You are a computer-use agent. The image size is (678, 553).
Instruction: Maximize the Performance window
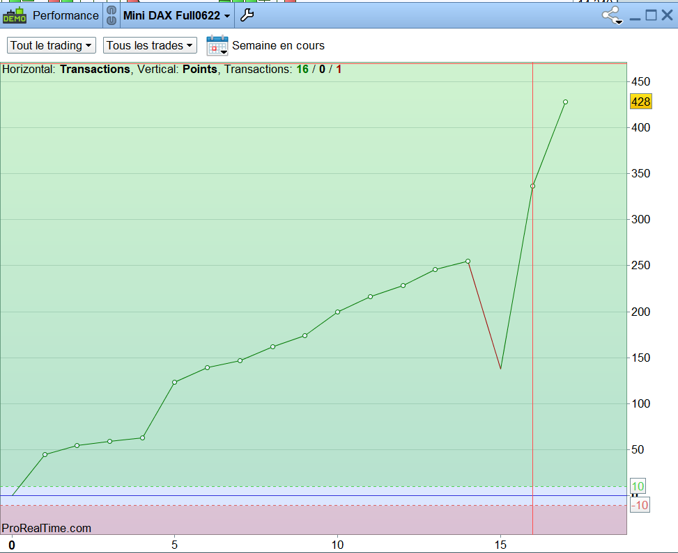651,15
